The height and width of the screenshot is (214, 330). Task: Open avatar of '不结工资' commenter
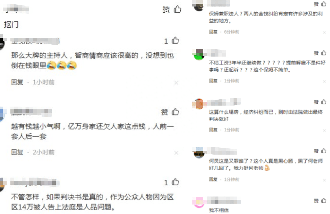[199, 55]
